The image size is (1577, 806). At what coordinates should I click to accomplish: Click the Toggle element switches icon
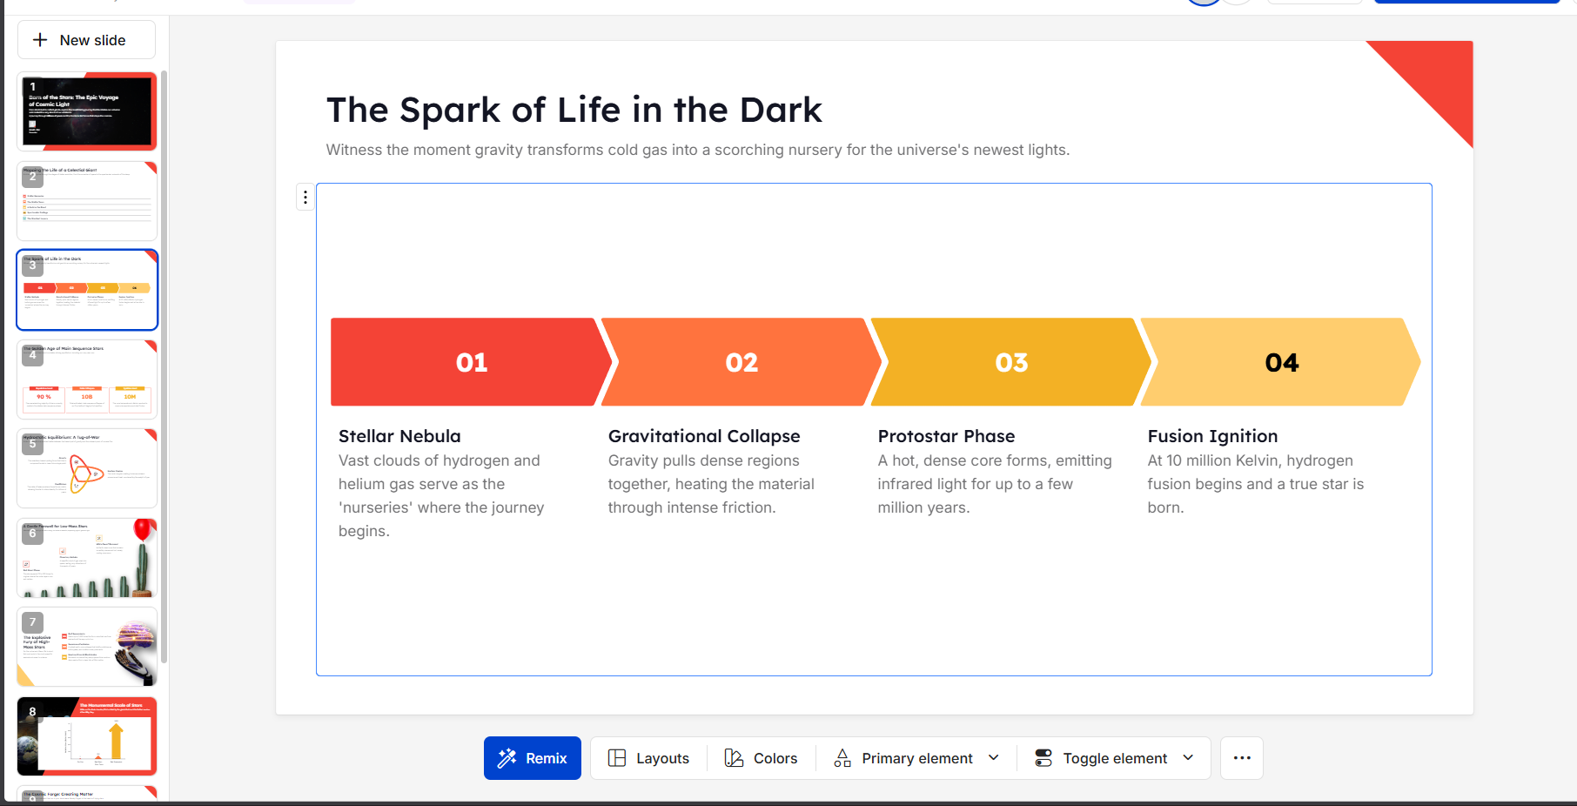tap(1043, 757)
